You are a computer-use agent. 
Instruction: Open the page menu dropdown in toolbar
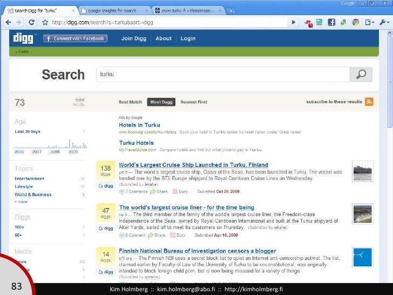[370, 22]
